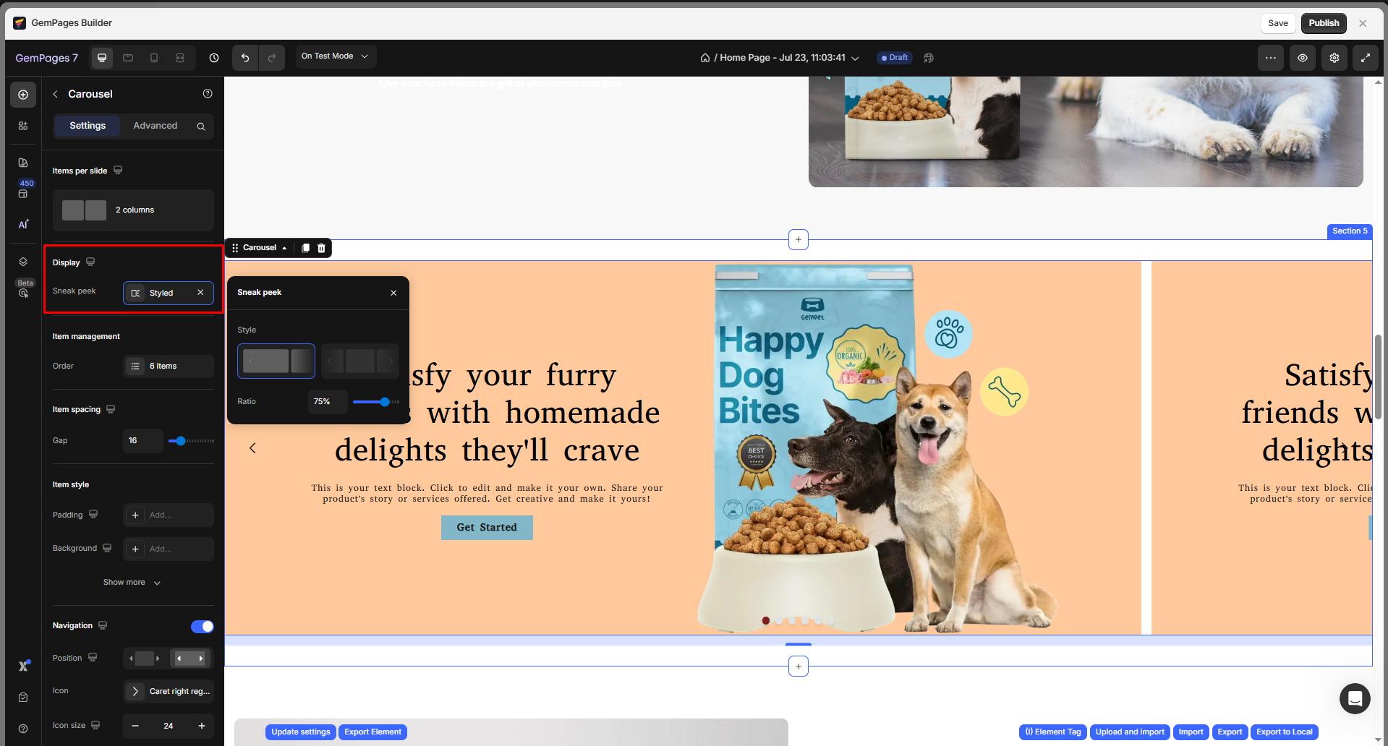
Task: Select the second sneak peek style
Action: 359,361
